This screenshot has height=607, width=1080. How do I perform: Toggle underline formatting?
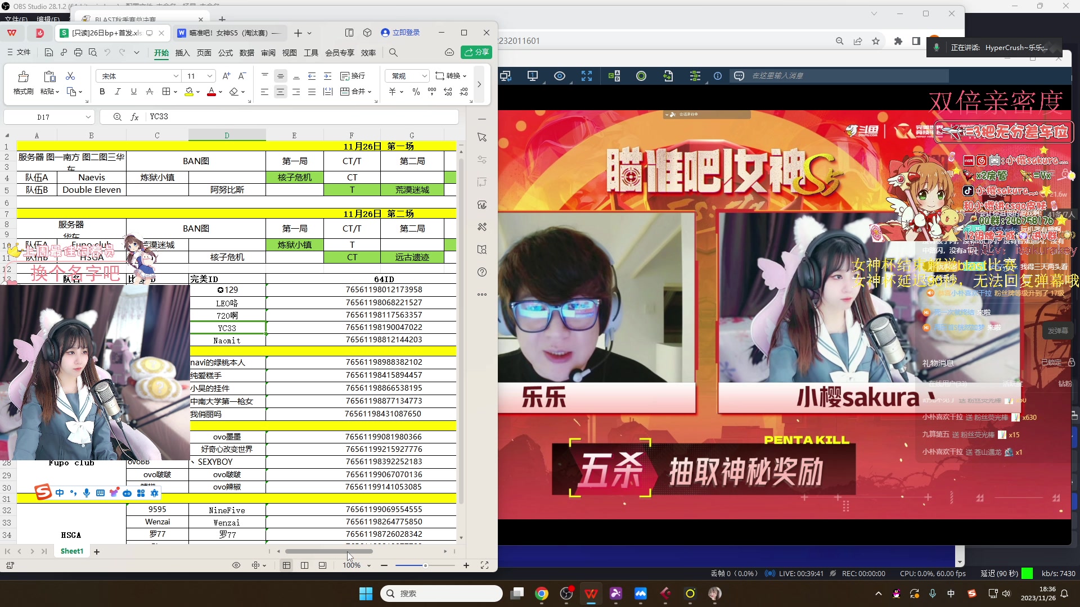133,92
